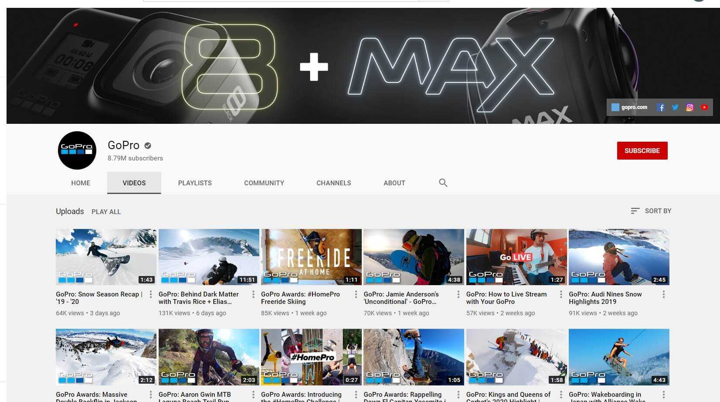Play the Kings and Queens of Corbet's thumbnail
This screenshot has width=720, height=402.
click(516, 357)
